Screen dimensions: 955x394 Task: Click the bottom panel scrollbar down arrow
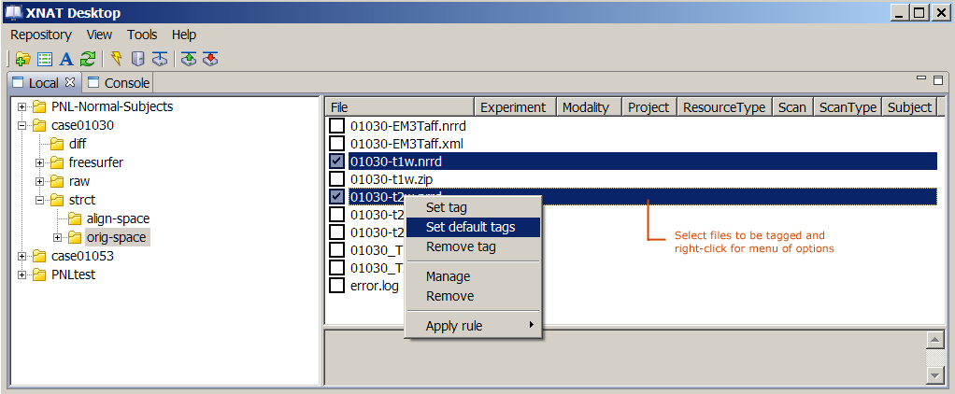[x=934, y=374]
